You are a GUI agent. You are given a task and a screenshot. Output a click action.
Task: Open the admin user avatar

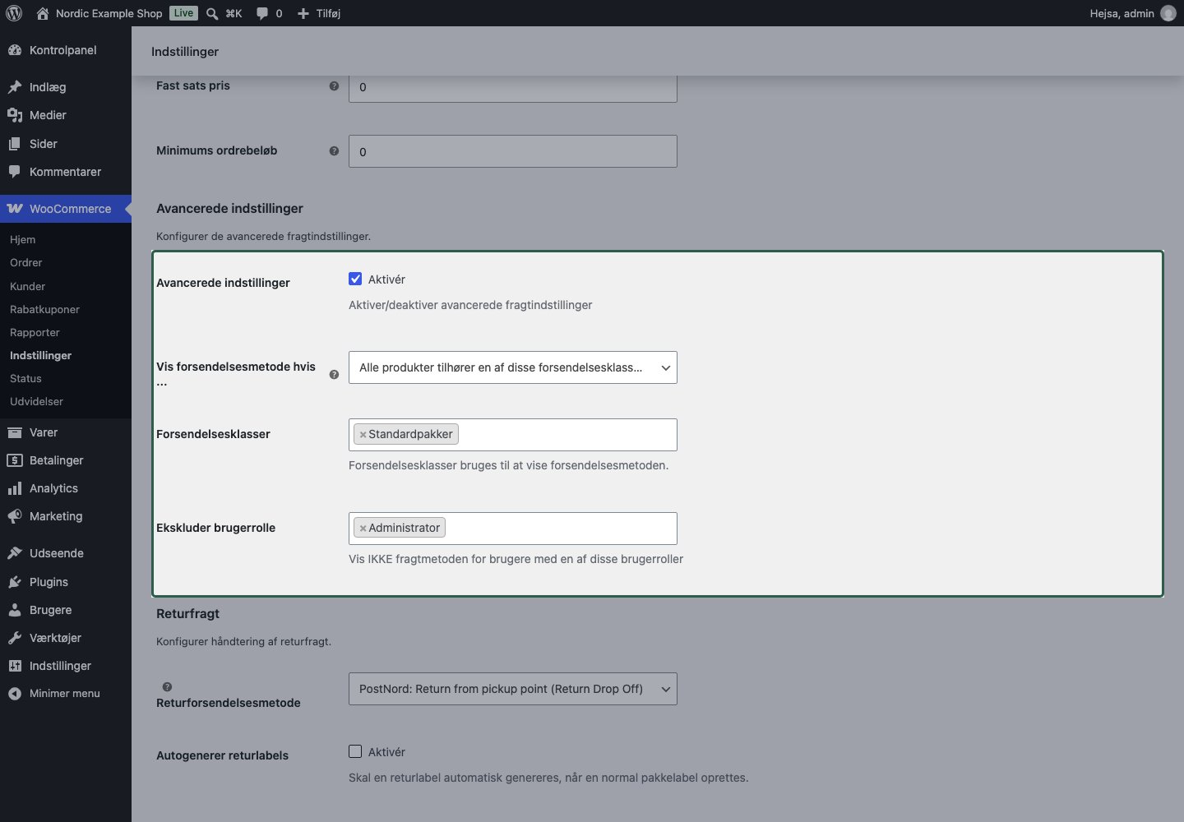1168,13
